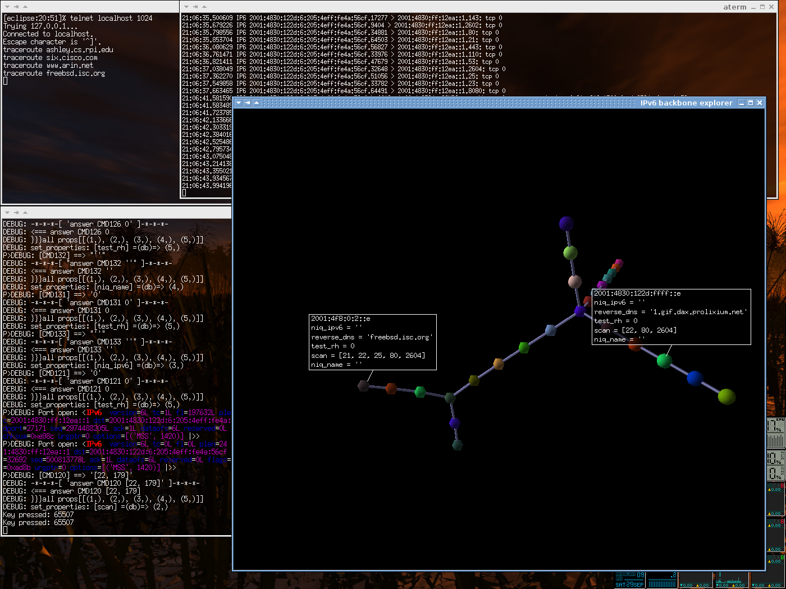Click 'traceroute six.cisco.com' line in telnet terminal

pos(51,57)
